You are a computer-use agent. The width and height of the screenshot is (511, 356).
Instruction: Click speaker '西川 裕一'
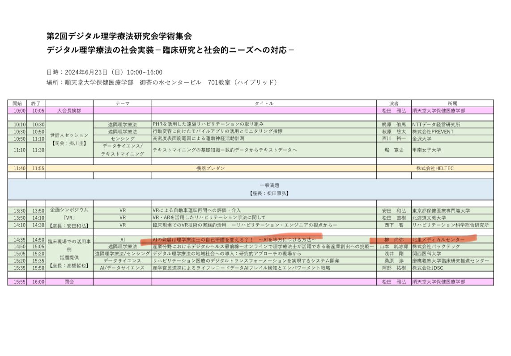pos(394,138)
